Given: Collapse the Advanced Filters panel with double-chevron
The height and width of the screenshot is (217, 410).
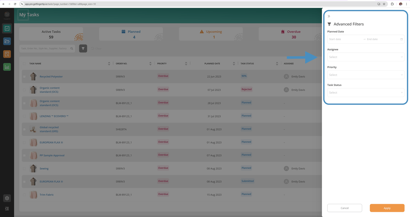Looking at the screenshot, I should (x=329, y=16).
